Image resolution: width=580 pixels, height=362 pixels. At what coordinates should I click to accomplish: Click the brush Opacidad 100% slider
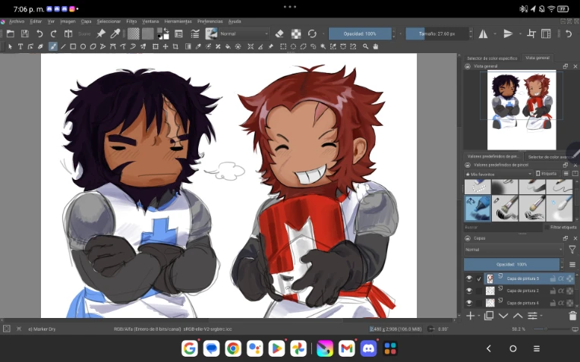(x=360, y=33)
